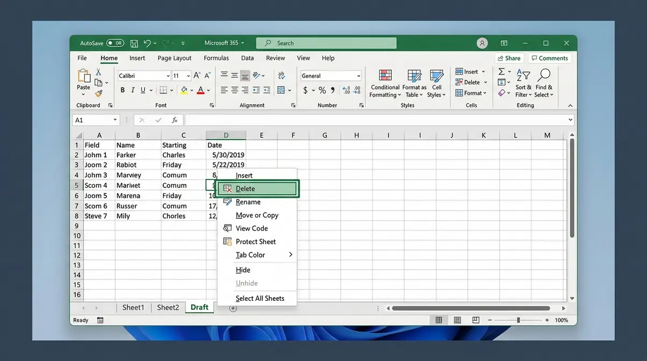Screen dimensions: 647x361
Task: Open the Comments pane button
Action: 550,58
